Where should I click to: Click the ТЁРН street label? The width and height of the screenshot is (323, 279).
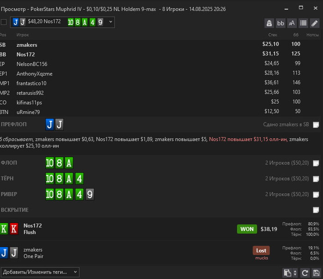click(x=7, y=178)
